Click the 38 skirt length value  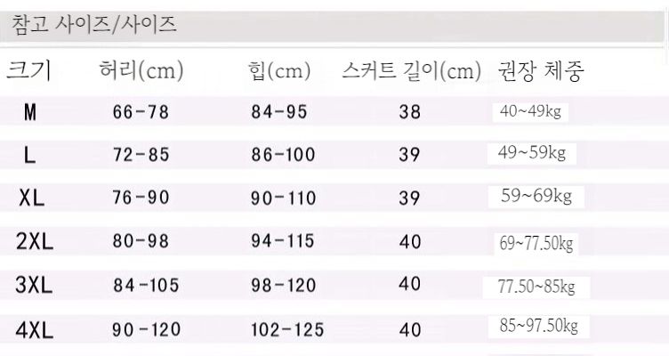[410, 112]
